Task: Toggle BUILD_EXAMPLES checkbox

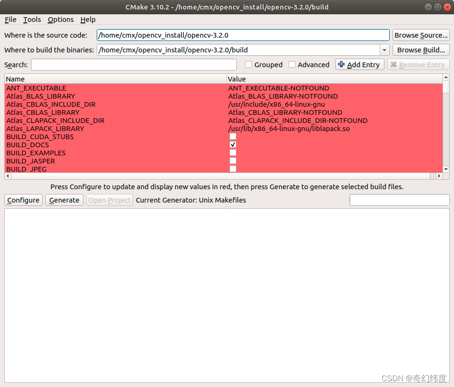Action: click(233, 153)
